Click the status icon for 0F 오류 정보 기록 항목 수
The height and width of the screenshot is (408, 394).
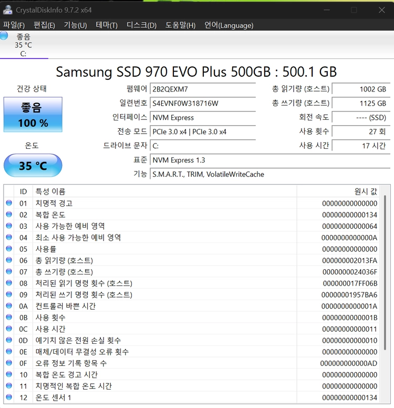point(9,363)
